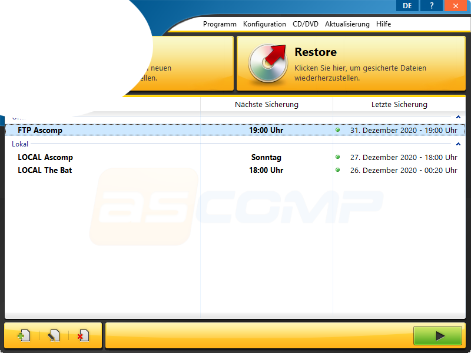Collapse the group containing FTP Ascomp
The height and width of the screenshot is (353, 471).
458,117
